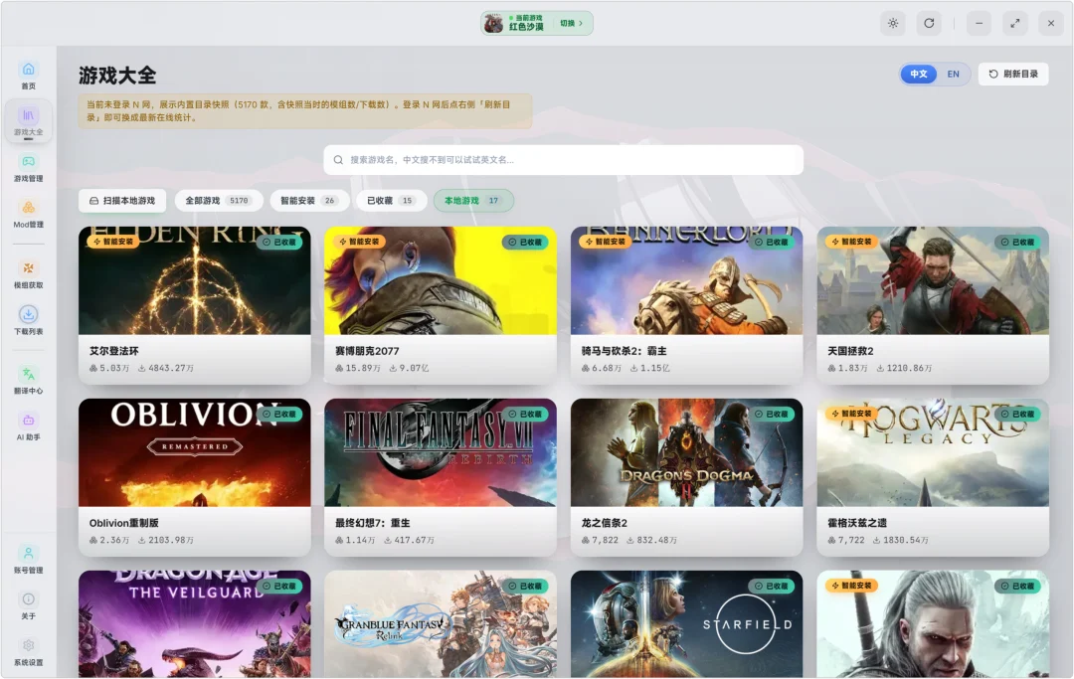
Task: Click the 天国拯救2 title text
Action: pos(850,351)
